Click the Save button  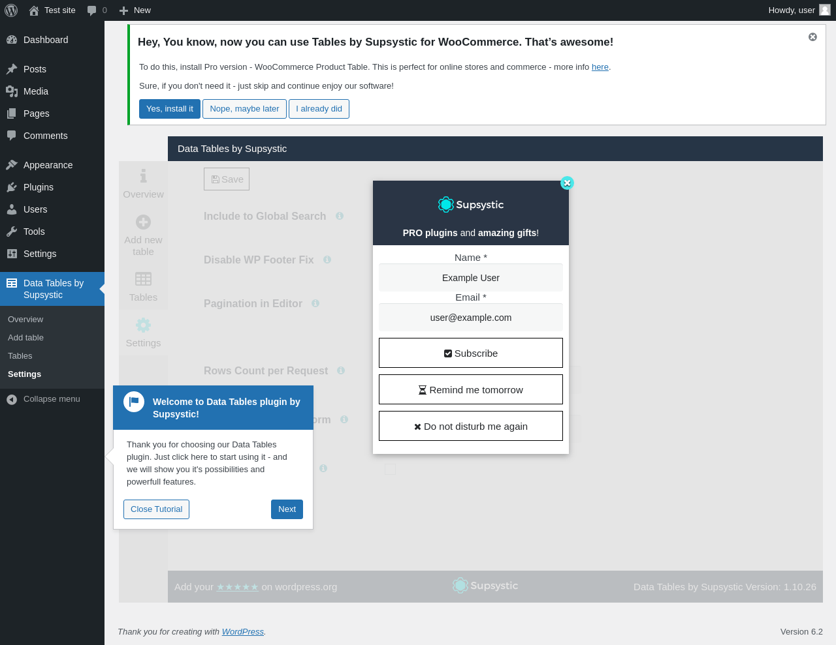point(227,179)
